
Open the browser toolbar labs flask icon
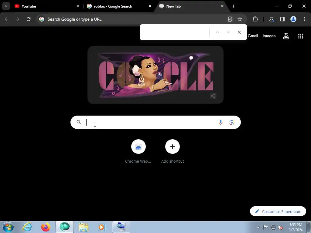tap(271, 19)
